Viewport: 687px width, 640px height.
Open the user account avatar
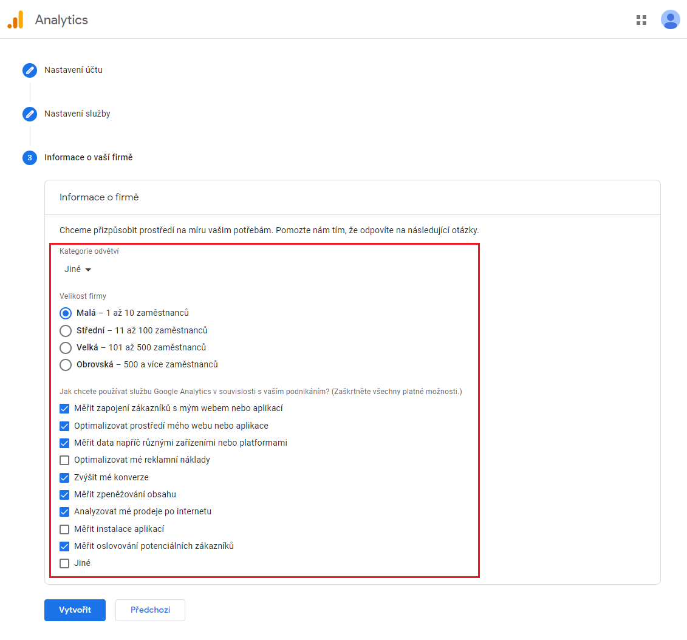click(x=670, y=20)
